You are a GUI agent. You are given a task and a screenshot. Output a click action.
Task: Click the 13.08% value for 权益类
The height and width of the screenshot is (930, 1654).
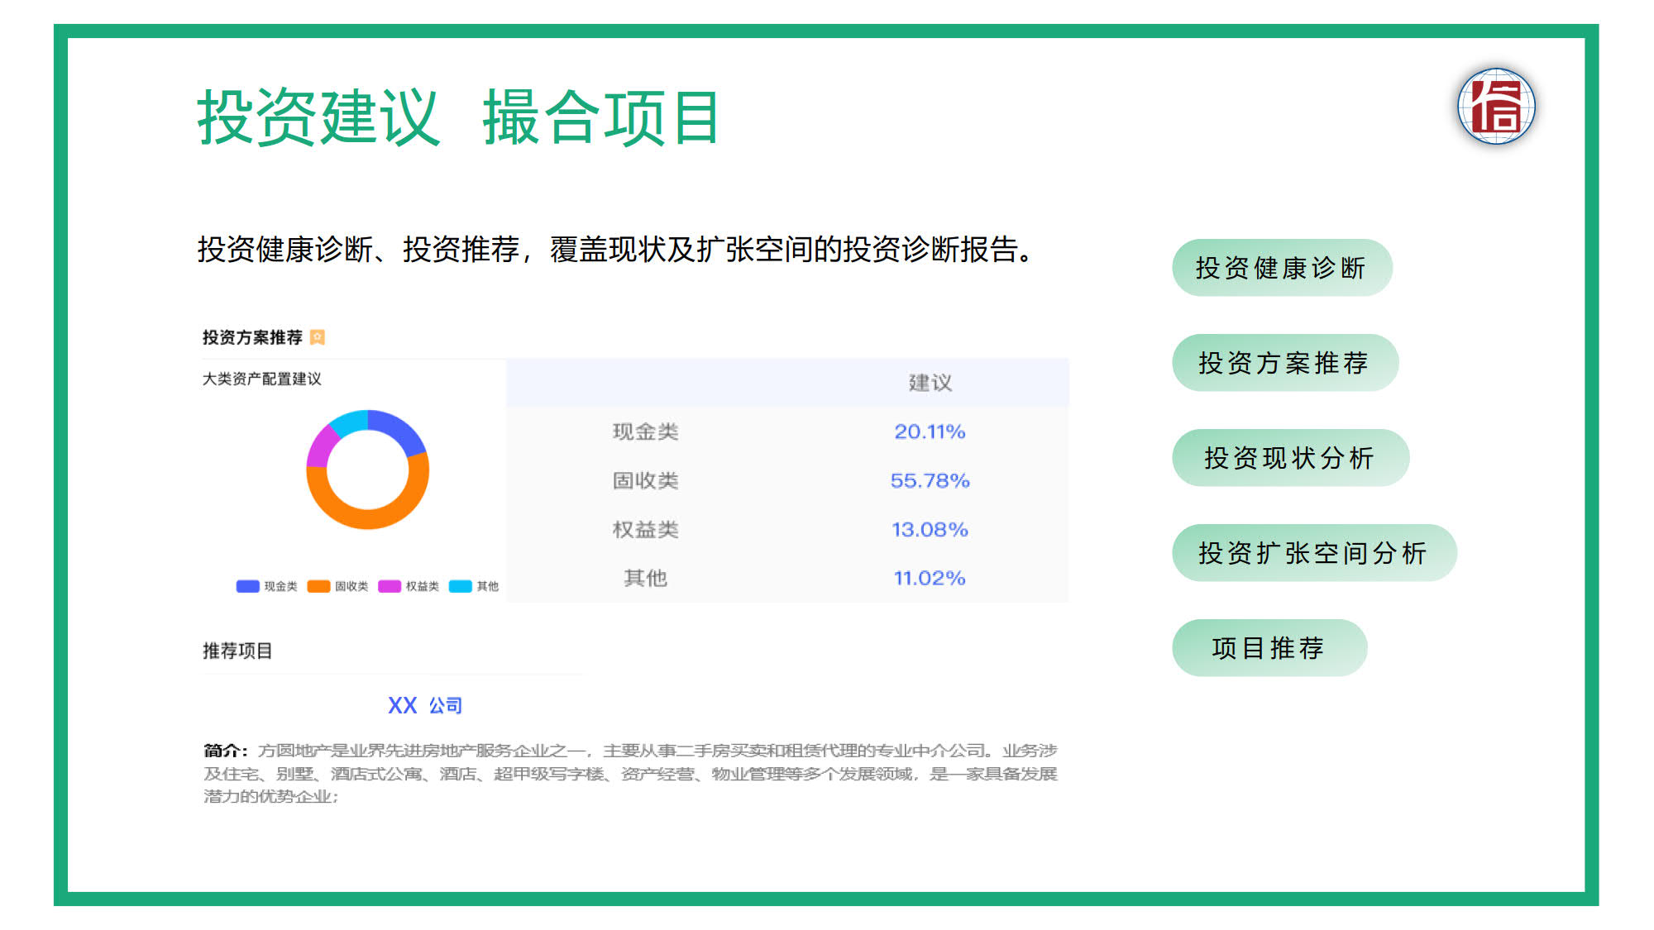click(x=930, y=529)
